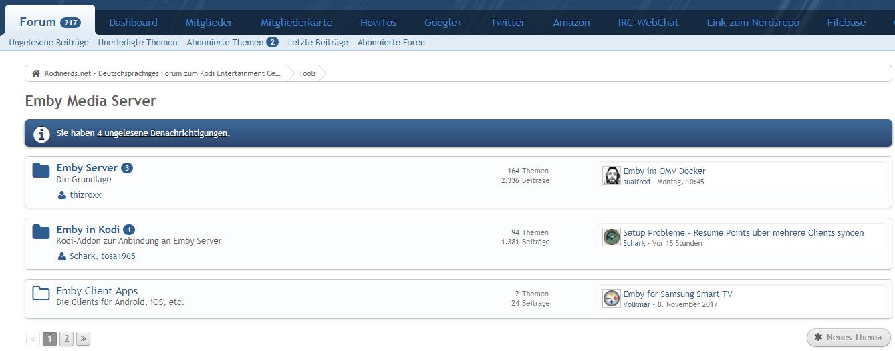This screenshot has width=895, height=351.
Task: Go to the next page arrow
Action: pyautogui.click(x=83, y=339)
